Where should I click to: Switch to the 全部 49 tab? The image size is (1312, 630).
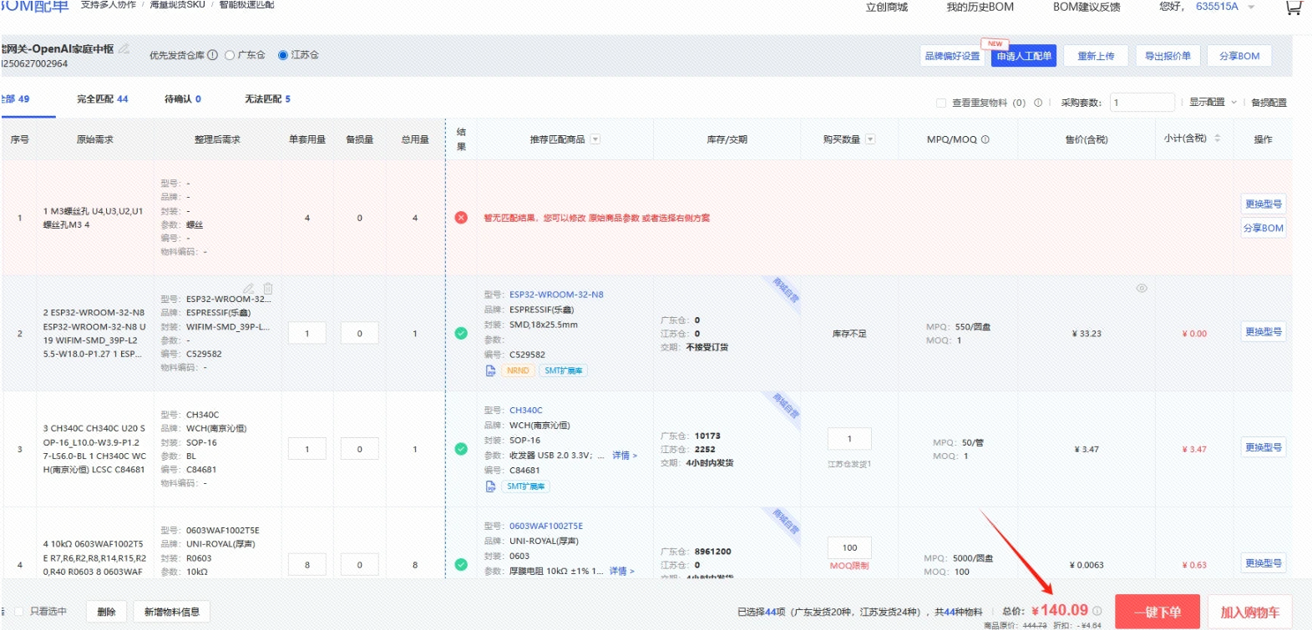pos(16,98)
